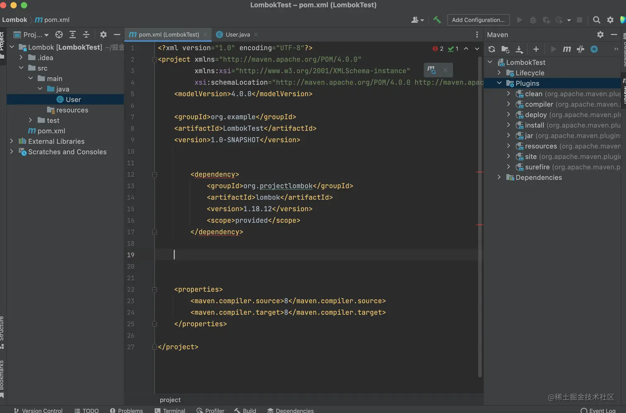Select pom.xml in the project tree
This screenshot has width=626, height=413.
coord(51,131)
